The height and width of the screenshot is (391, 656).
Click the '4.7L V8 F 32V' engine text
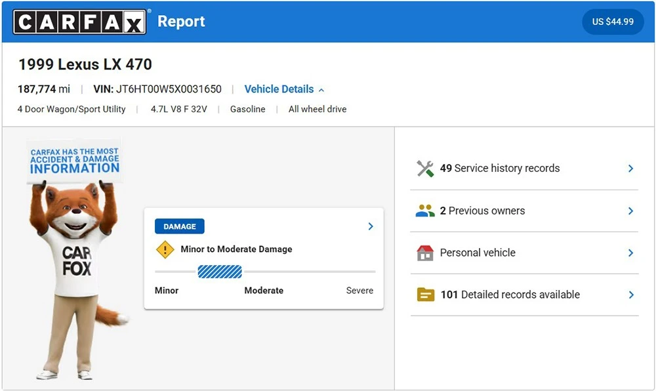pyautogui.click(x=178, y=109)
